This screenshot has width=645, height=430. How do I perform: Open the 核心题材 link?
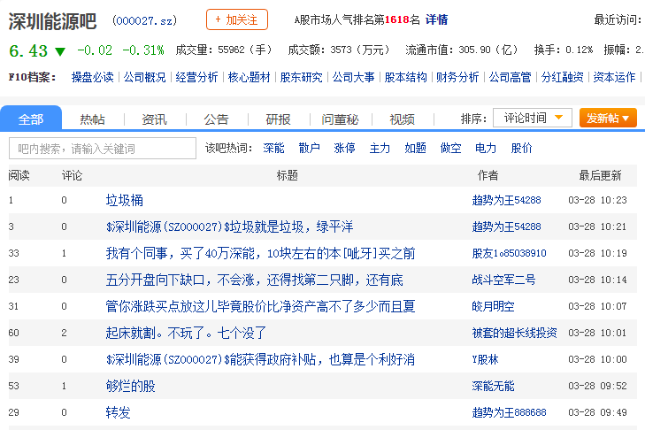[x=249, y=77]
